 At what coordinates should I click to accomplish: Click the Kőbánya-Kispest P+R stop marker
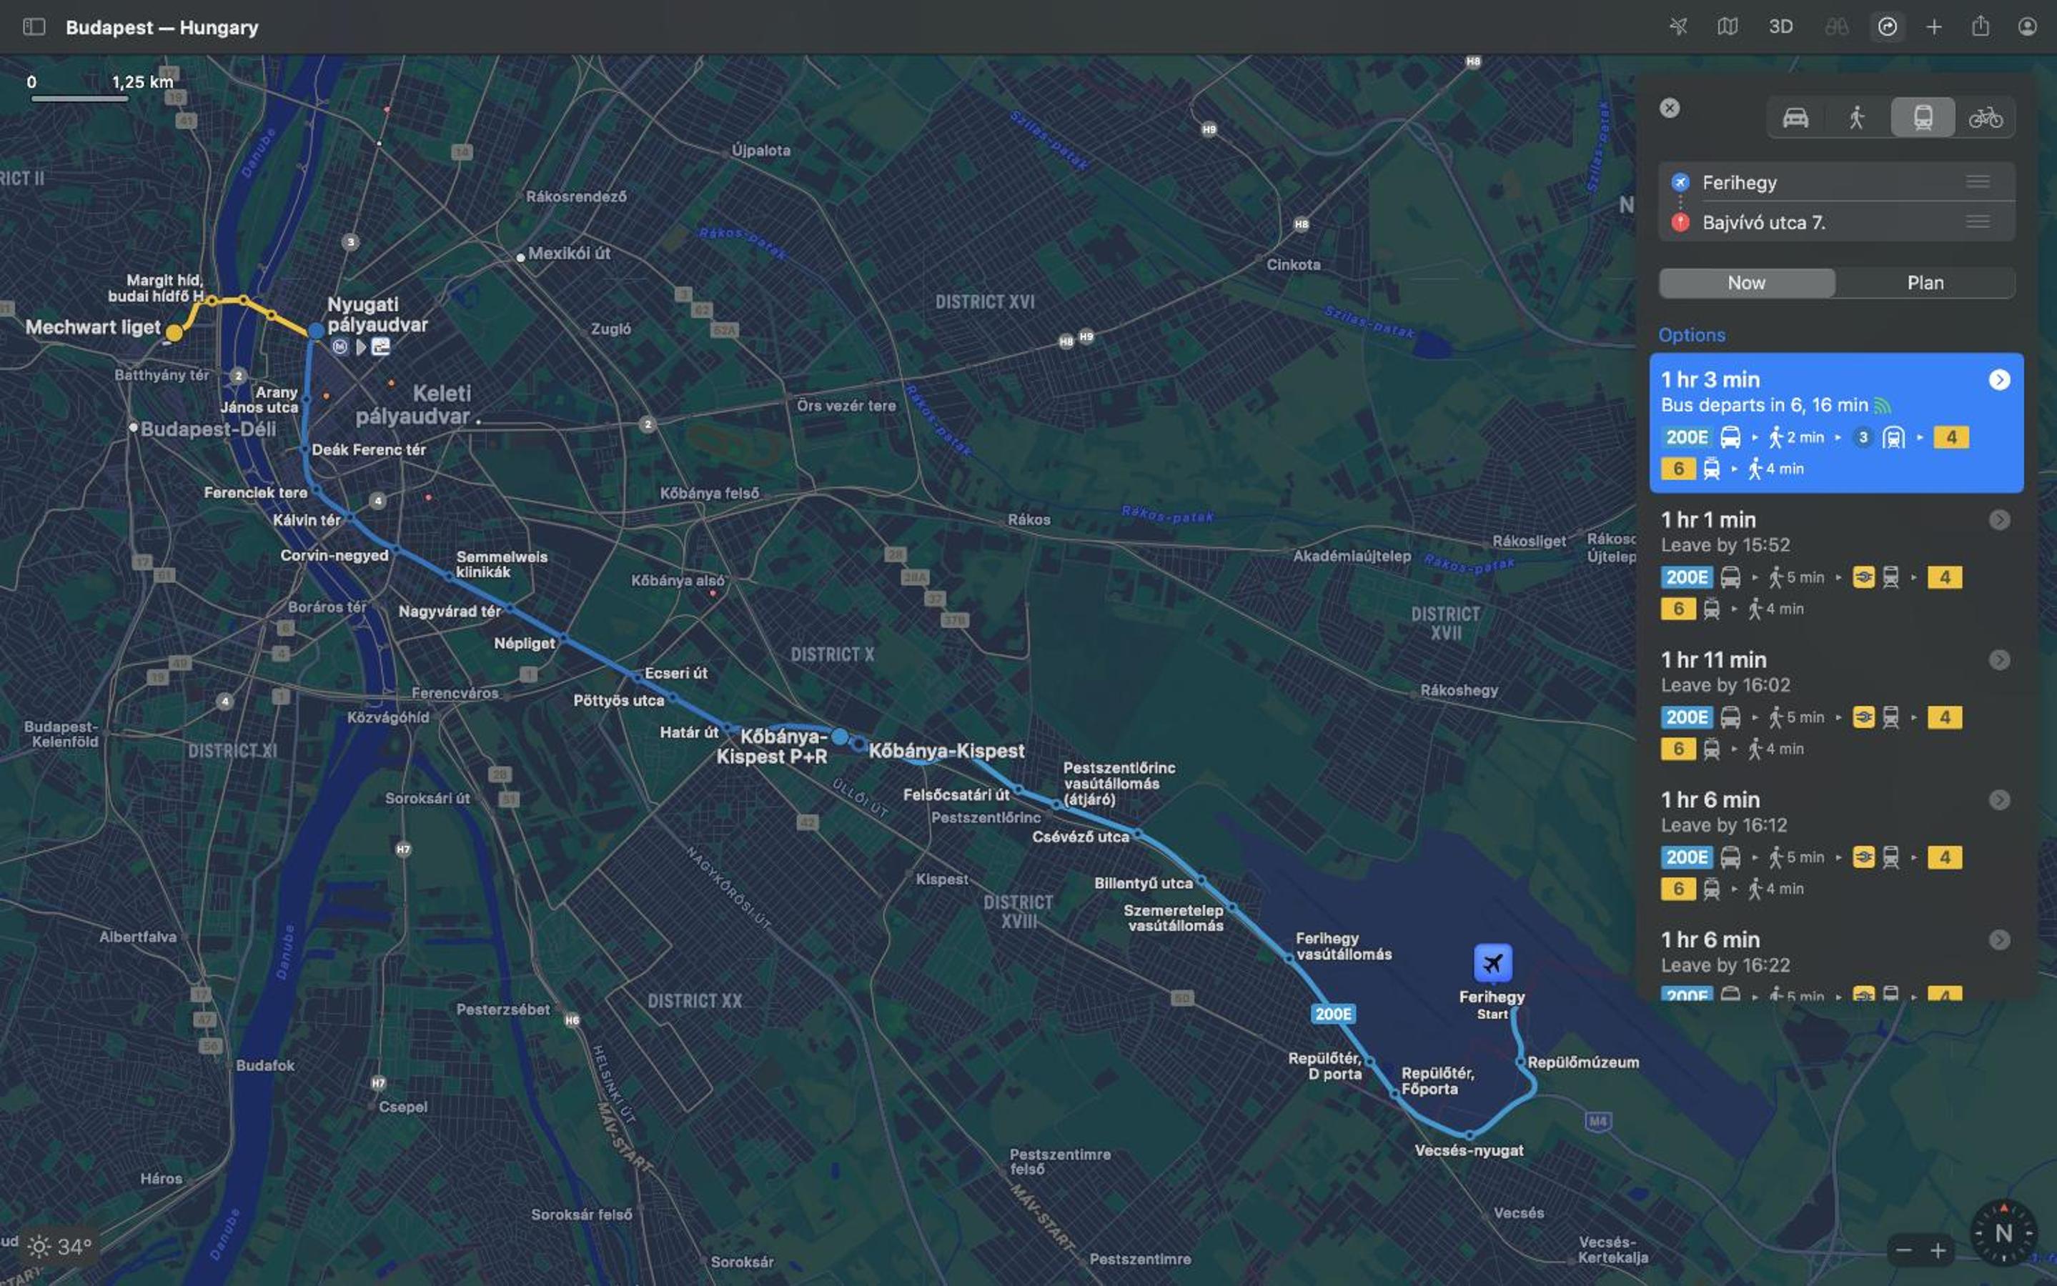click(x=840, y=737)
